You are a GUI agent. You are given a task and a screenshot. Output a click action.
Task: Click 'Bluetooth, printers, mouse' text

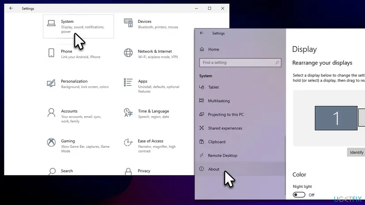pyautogui.click(x=158, y=27)
